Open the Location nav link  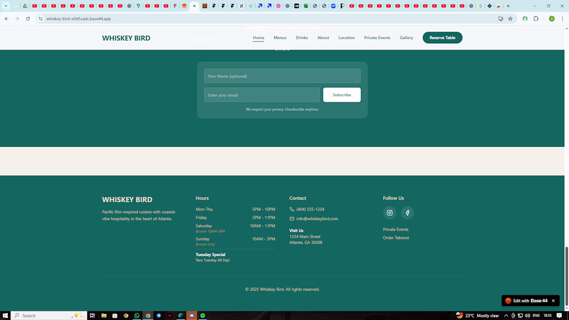(x=347, y=38)
